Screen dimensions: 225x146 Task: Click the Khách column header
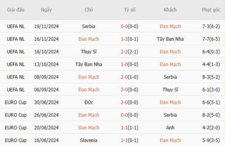170,10
